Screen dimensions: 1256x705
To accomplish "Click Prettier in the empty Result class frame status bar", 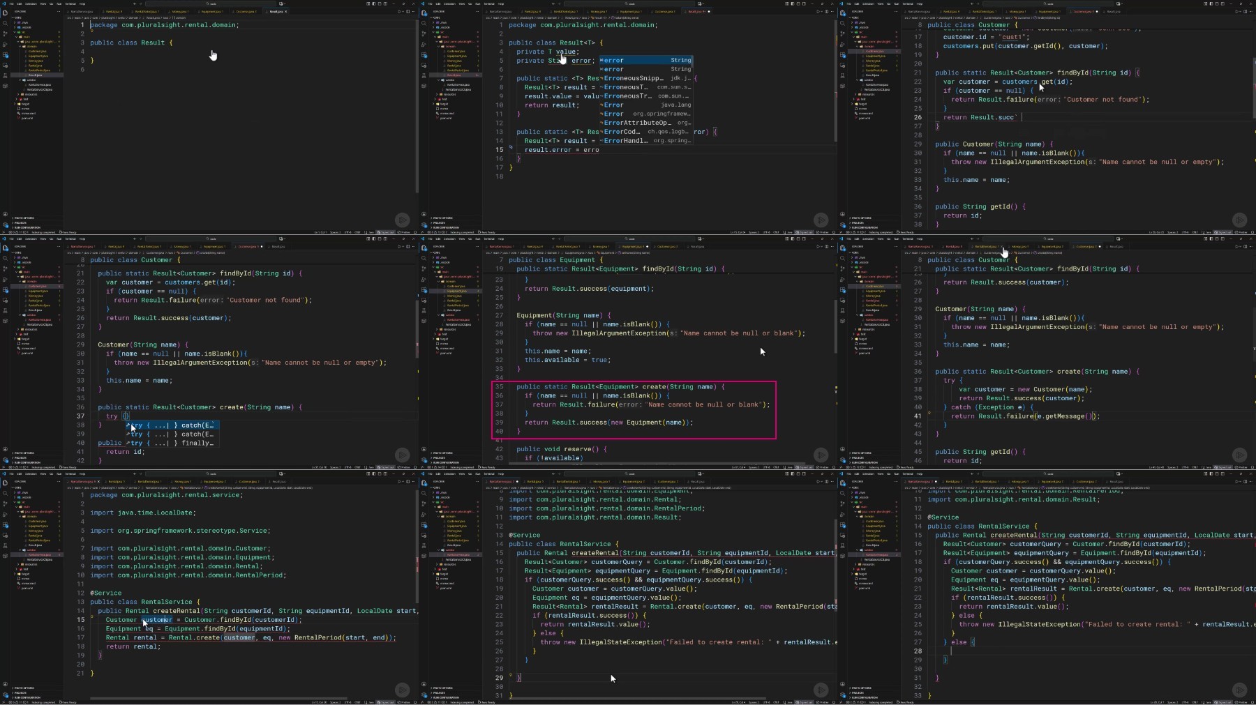I will coord(404,232).
